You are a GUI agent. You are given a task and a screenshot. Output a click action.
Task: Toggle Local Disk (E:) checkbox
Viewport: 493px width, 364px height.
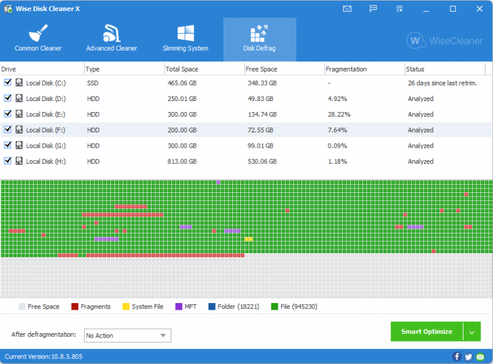pos(7,114)
